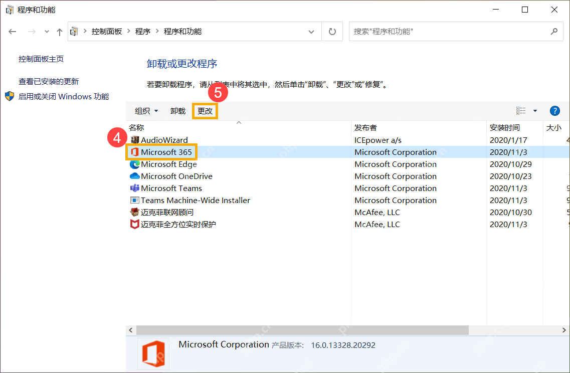Click the Microsoft 365 Office icon in list
The image size is (570, 373).
[135, 152]
